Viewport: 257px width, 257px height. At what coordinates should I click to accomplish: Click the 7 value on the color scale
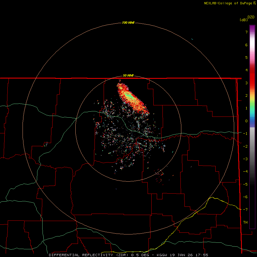point(246,32)
